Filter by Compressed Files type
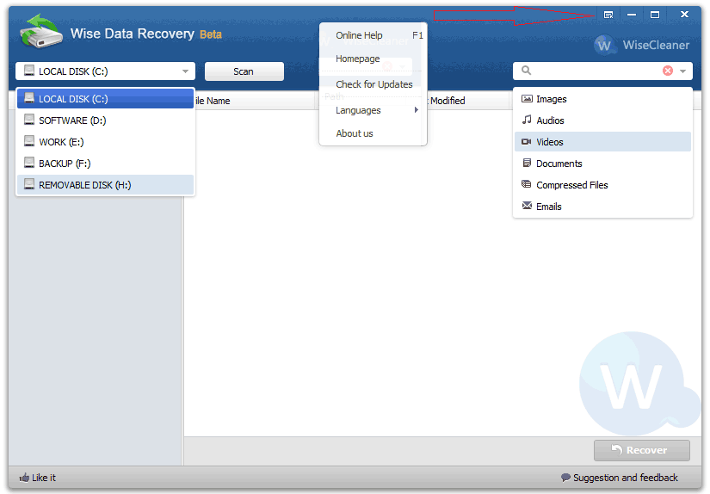 (602, 185)
